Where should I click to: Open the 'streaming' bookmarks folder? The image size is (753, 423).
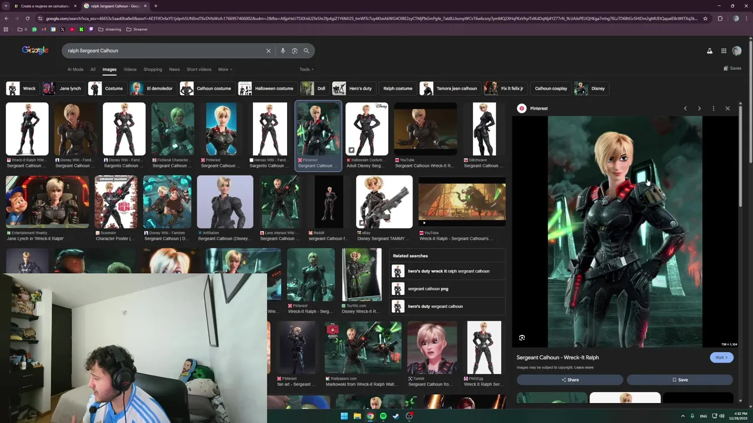[110, 29]
